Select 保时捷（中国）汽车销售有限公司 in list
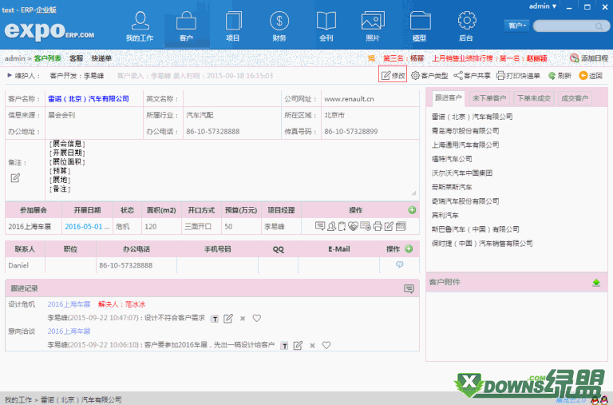The height and width of the screenshot is (405, 613). (482, 244)
